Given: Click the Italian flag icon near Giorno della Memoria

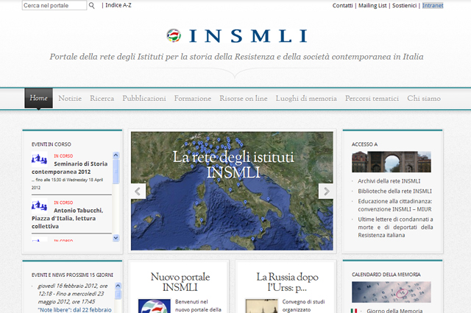Looking at the screenshot, I should (x=354, y=311).
